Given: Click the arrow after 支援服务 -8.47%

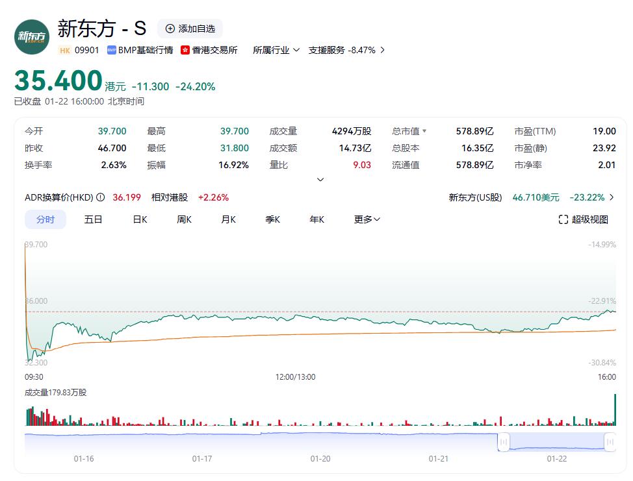Looking at the screenshot, I should coord(382,50).
